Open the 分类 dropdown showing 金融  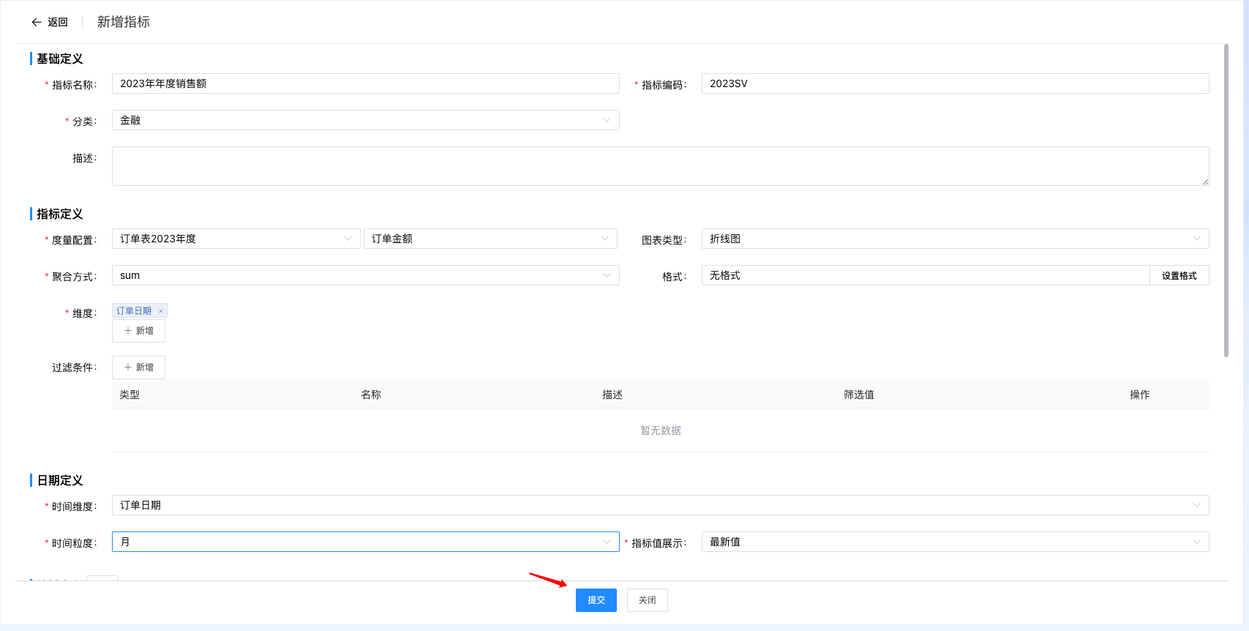pos(365,120)
